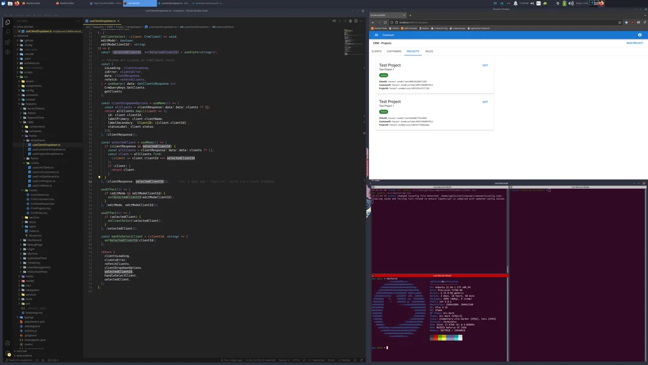Open the Search view in VS Code activity bar
The height and width of the screenshot is (365, 648).
click(x=6, y=32)
